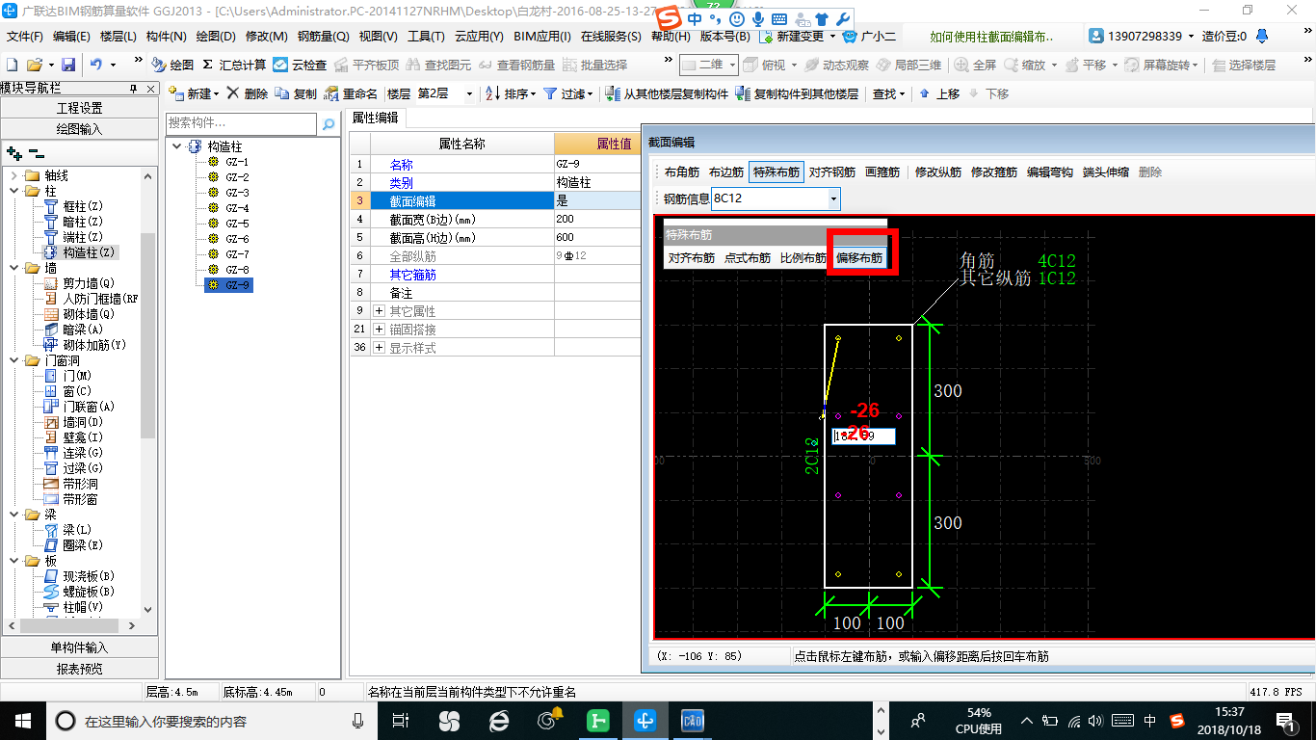Viewport: 1316px width, 740px height.
Task: Click microphone icon in taskbar search
Action: coord(358,720)
